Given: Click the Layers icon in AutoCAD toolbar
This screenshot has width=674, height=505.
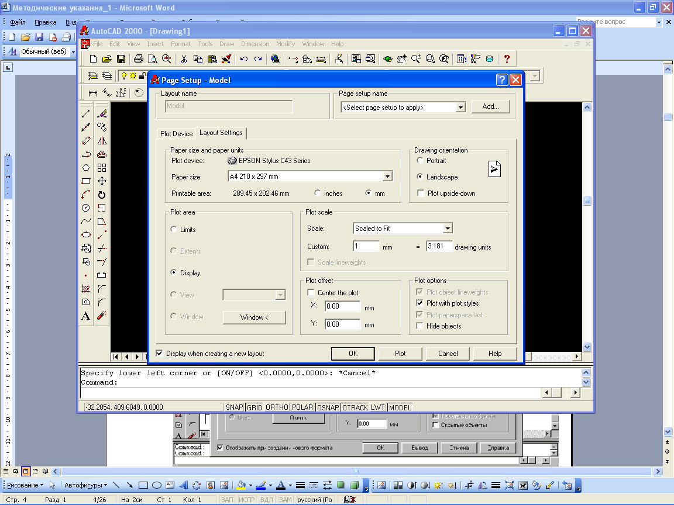Looking at the screenshot, I should coord(106,76).
